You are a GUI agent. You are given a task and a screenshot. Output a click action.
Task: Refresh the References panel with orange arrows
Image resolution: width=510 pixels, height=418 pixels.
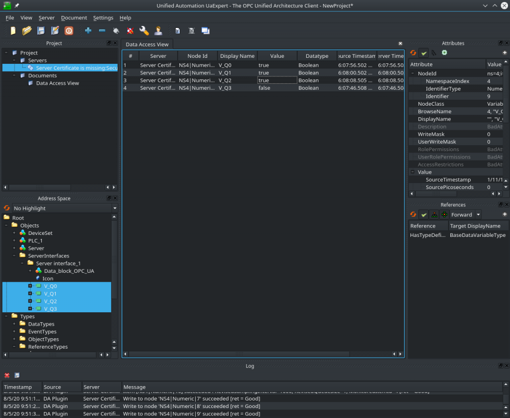[x=413, y=214]
